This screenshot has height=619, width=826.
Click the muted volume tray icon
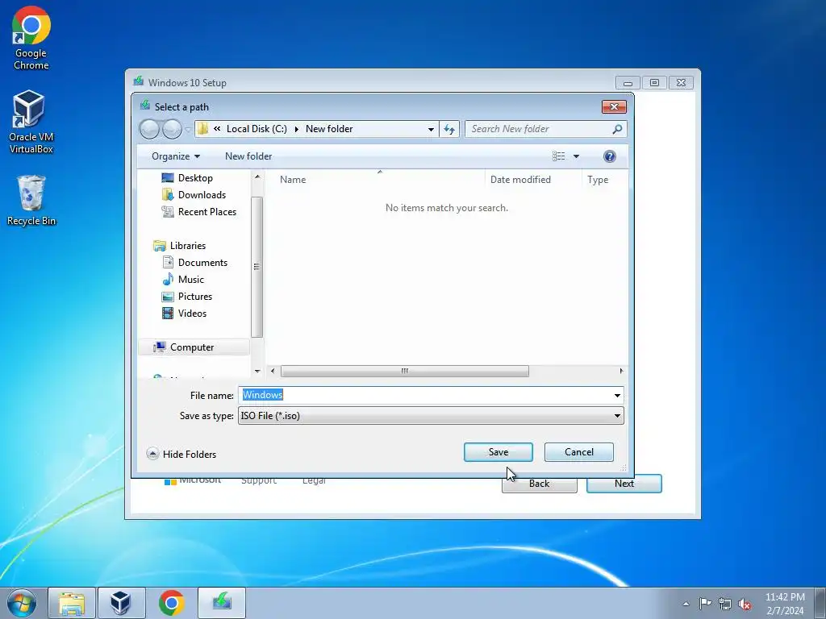pyautogui.click(x=745, y=604)
